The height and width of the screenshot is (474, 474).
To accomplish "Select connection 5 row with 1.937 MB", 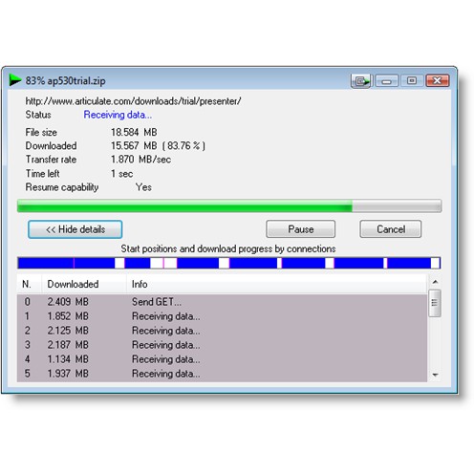I will tap(222, 374).
